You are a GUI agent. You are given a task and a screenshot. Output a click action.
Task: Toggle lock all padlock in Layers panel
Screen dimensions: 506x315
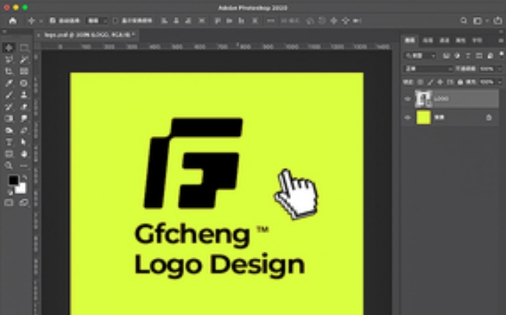tap(460, 82)
